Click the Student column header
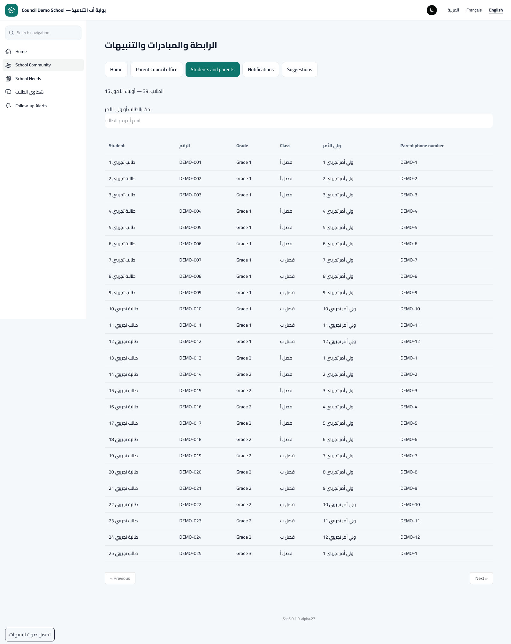 (117, 146)
